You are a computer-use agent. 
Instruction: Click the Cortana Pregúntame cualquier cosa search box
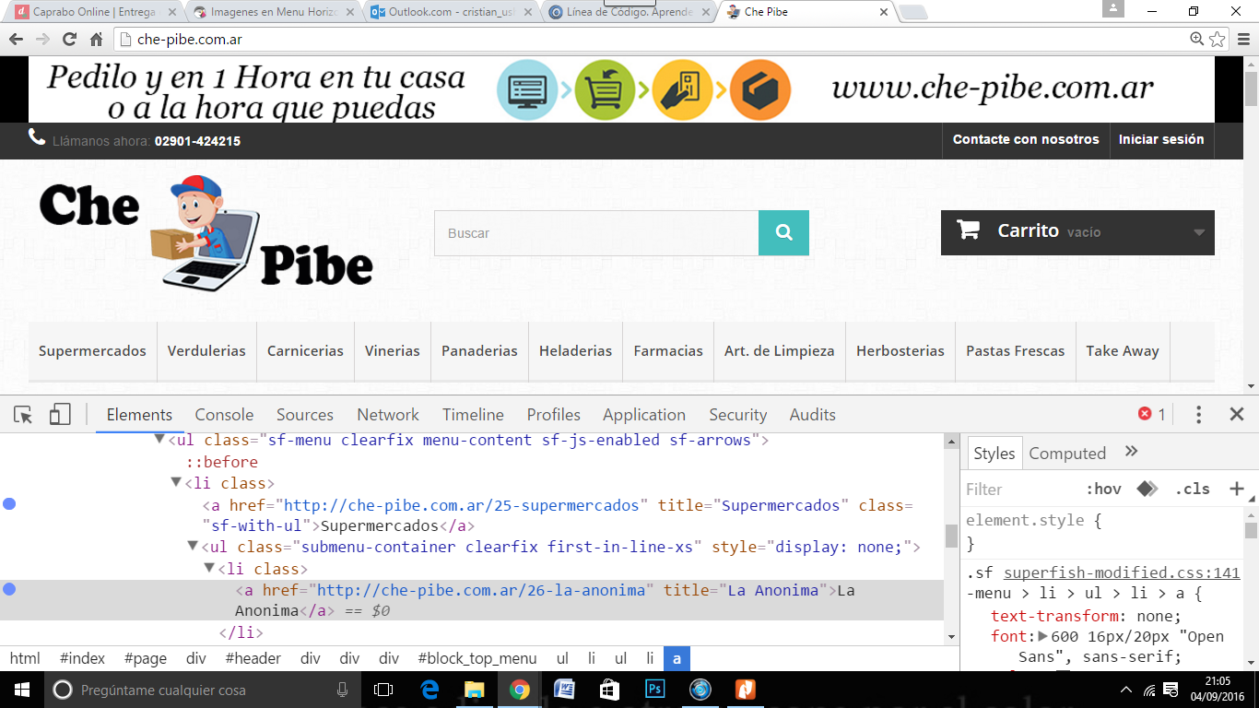pos(203,690)
